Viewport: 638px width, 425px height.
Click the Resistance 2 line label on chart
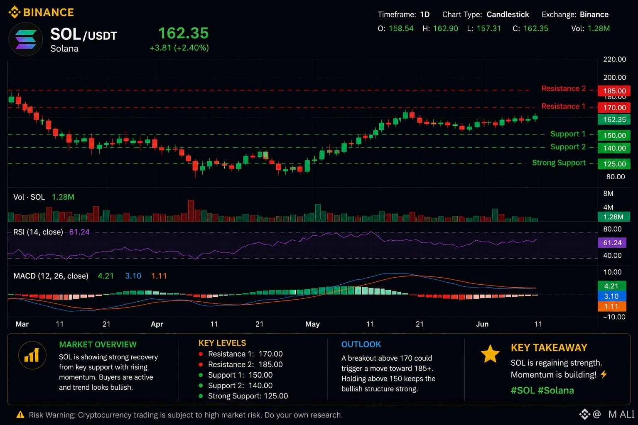tap(563, 88)
